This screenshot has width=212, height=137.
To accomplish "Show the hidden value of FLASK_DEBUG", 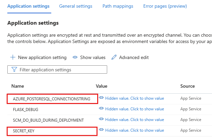I will tap(134, 109).
